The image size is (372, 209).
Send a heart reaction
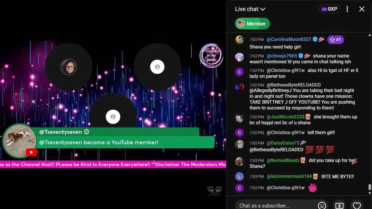coord(357,205)
